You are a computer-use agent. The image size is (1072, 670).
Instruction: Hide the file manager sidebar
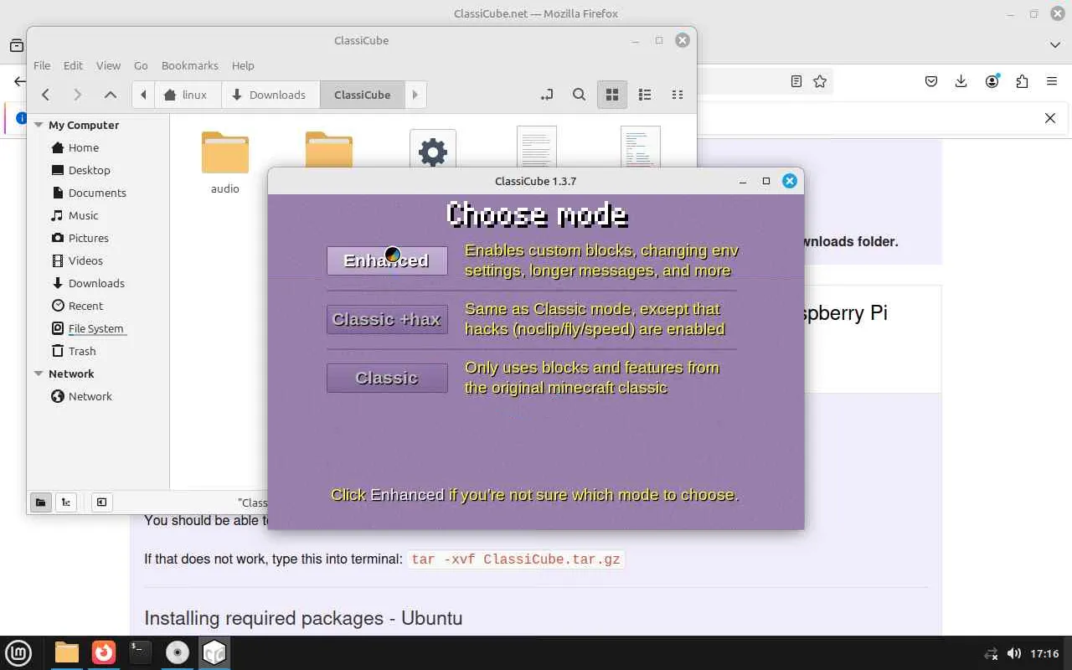pos(101,502)
